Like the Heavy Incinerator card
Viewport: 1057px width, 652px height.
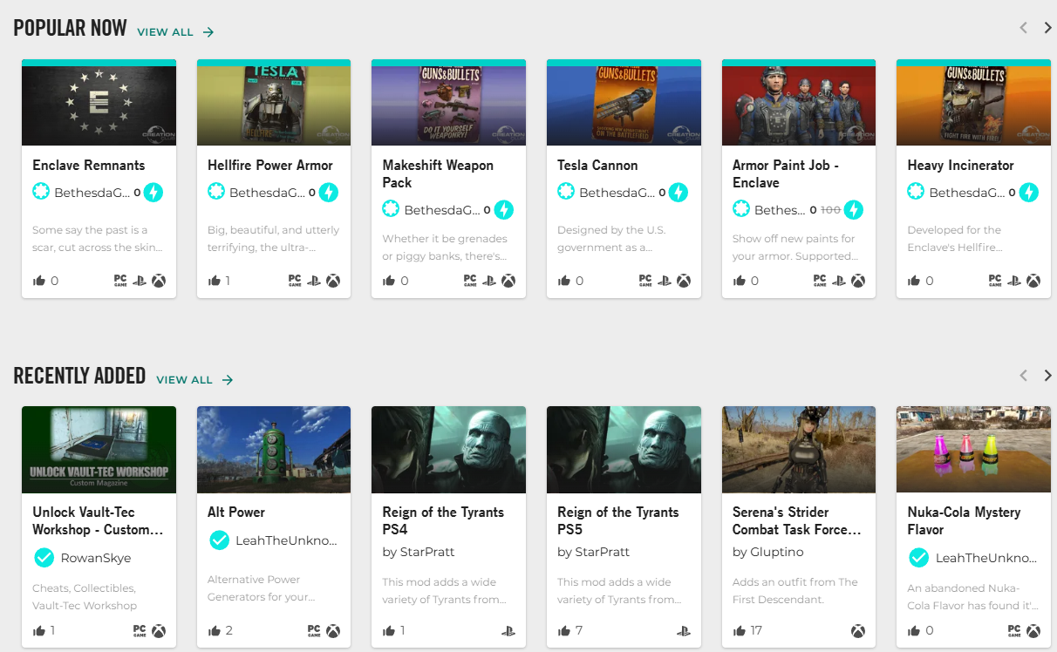[x=914, y=281]
